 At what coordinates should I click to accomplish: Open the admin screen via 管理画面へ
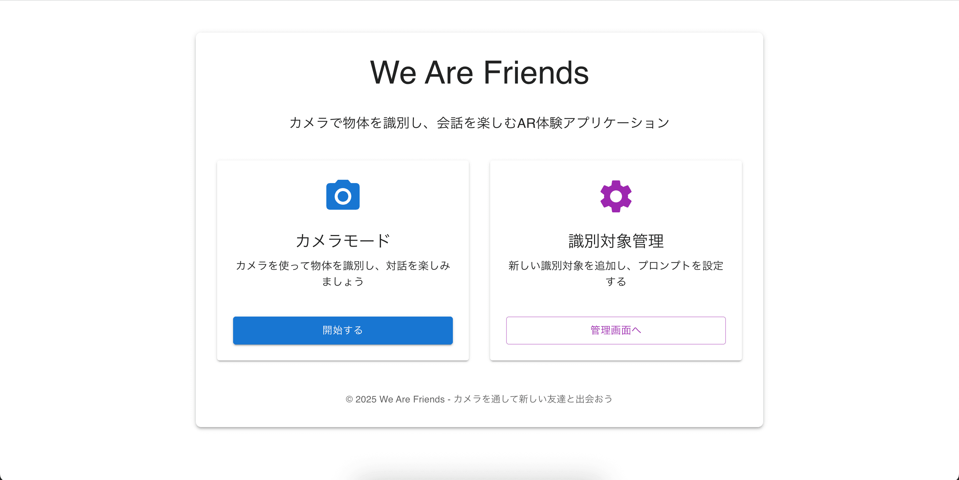[x=616, y=331]
